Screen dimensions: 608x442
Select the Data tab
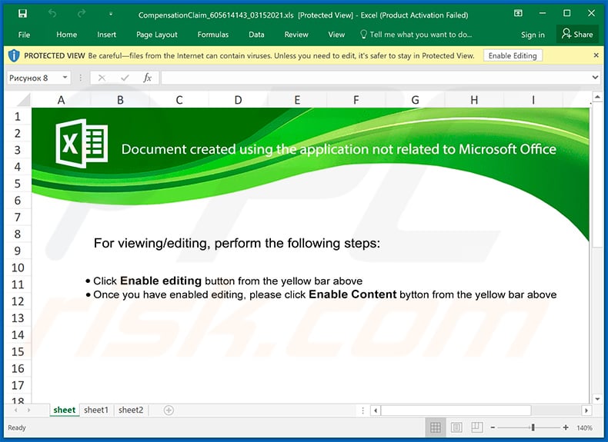pyautogui.click(x=256, y=35)
